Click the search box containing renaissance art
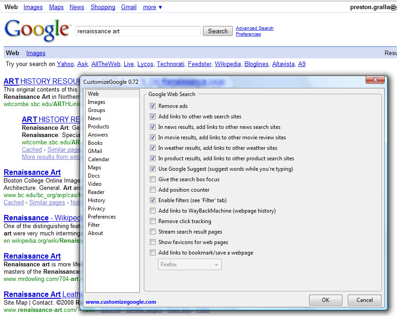This screenshot has width=397, height=316. click(137, 31)
